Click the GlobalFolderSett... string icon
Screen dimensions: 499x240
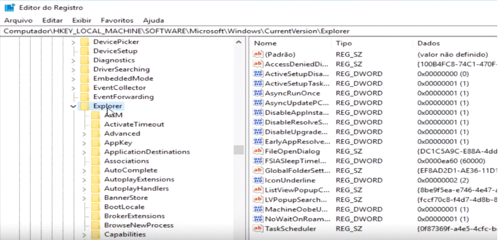click(x=258, y=170)
